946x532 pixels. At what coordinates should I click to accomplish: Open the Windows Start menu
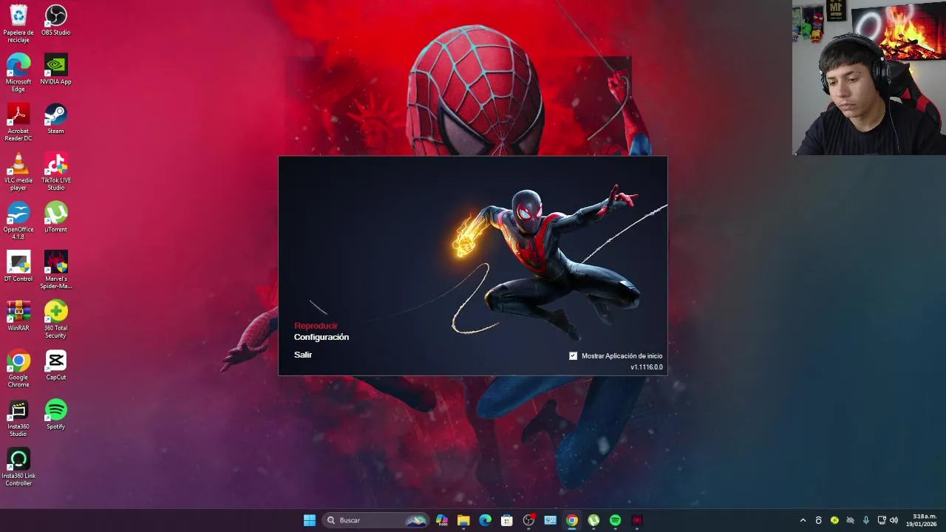pyautogui.click(x=310, y=520)
